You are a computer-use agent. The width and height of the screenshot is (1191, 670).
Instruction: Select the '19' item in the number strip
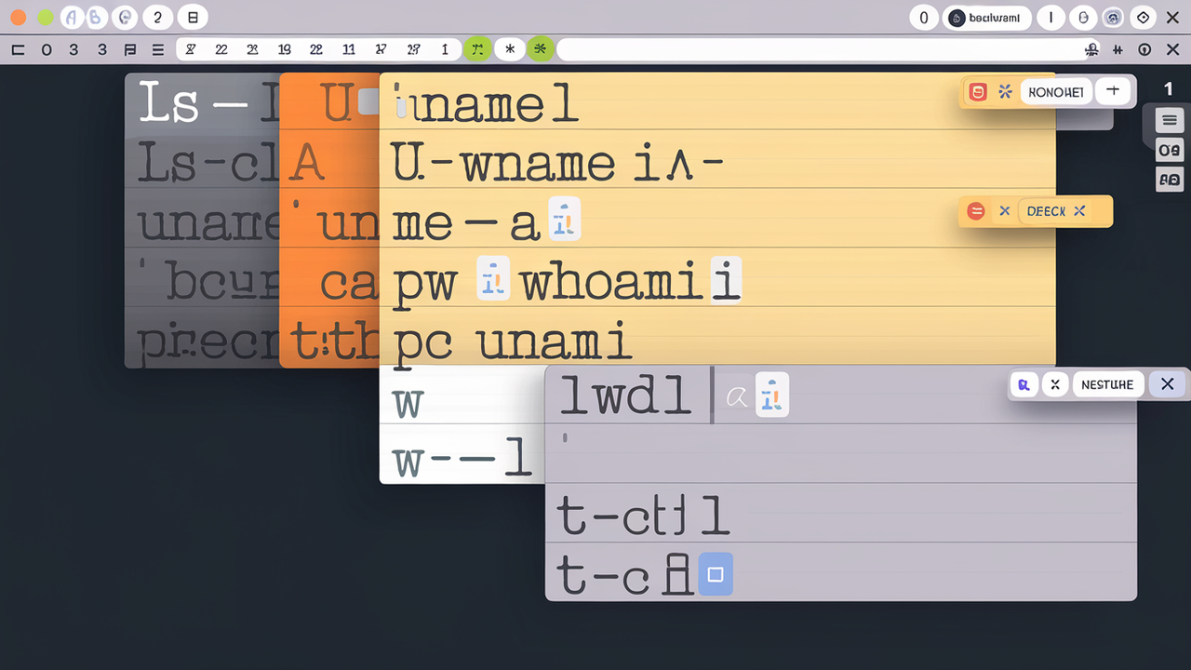pos(285,49)
